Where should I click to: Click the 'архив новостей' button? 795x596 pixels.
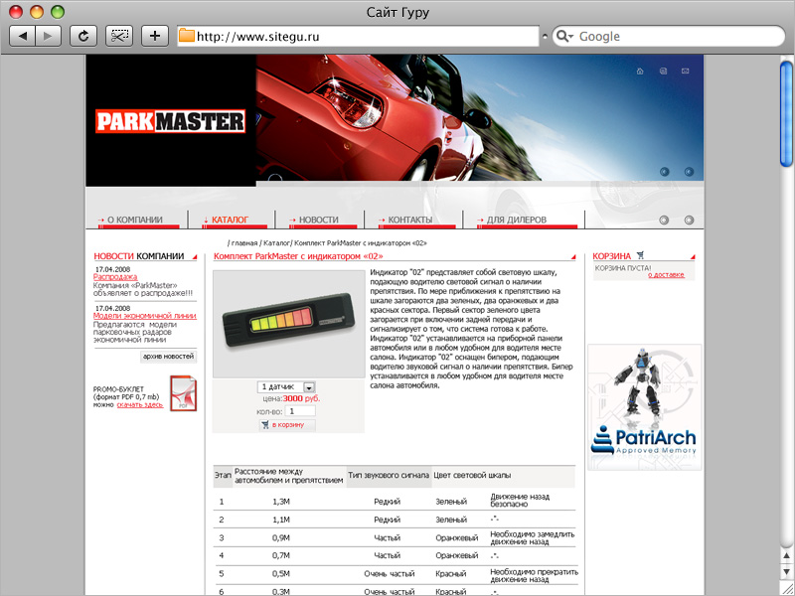[168, 357]
